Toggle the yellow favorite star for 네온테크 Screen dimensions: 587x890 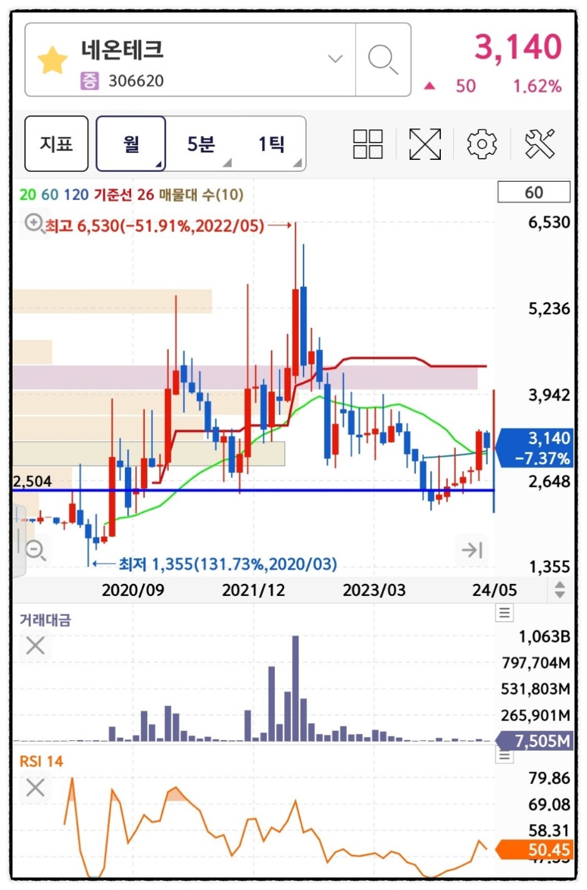click(x=53, y=60)
